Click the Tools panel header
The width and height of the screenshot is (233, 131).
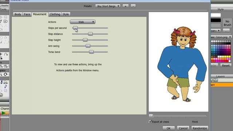click(4, 9)
